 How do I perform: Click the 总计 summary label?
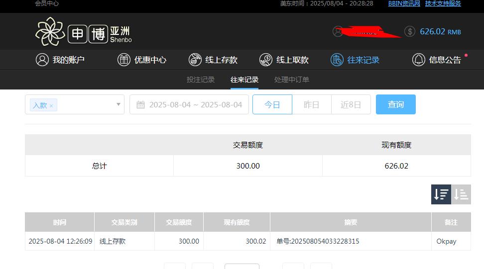[99, 166]
